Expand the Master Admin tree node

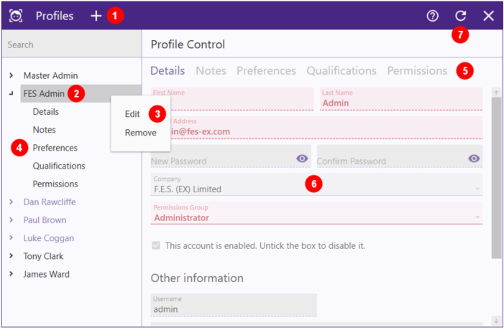12,75
